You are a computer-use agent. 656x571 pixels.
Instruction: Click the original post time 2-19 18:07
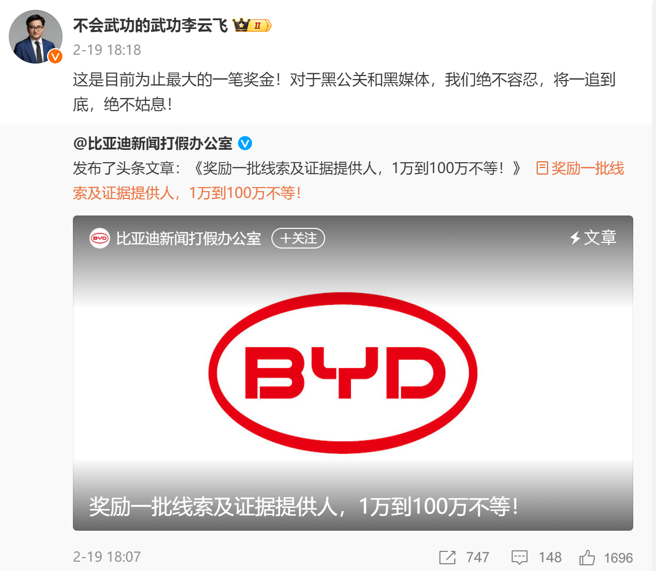107,557
